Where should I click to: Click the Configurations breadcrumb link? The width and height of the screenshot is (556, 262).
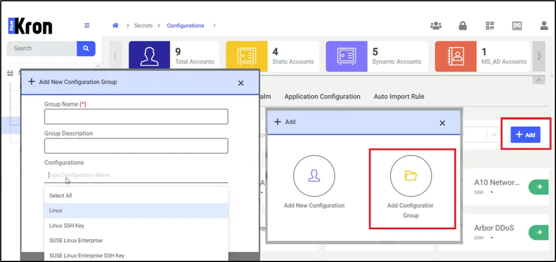[185, 26]
